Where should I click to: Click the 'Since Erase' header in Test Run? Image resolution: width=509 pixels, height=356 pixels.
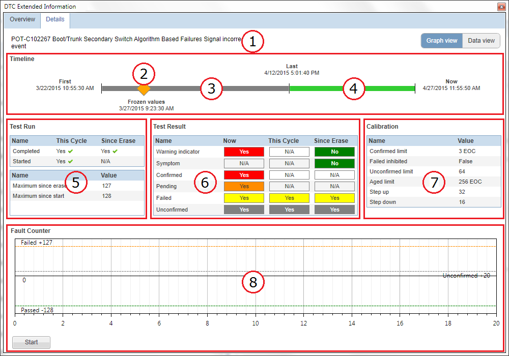coord(118,141)
